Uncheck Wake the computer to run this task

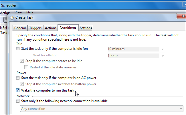tap(17, 90)
